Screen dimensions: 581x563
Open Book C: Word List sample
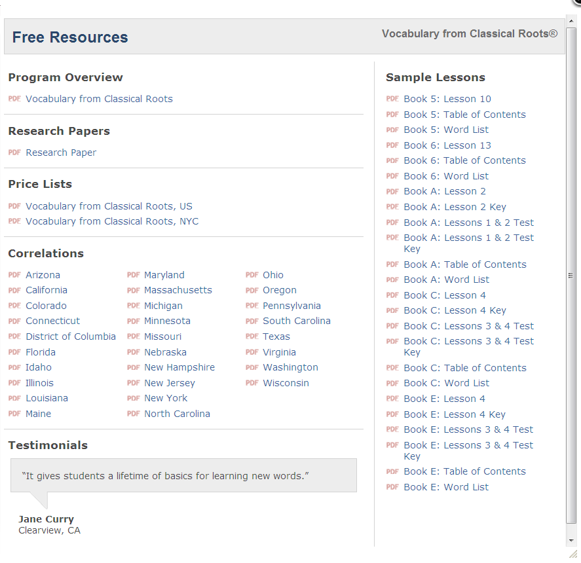(x=447, y=383)
